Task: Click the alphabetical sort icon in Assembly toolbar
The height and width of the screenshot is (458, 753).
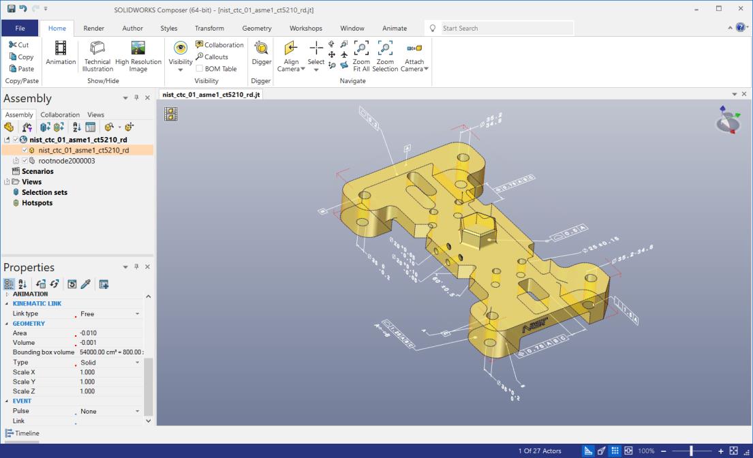Action: pos(77,127)
